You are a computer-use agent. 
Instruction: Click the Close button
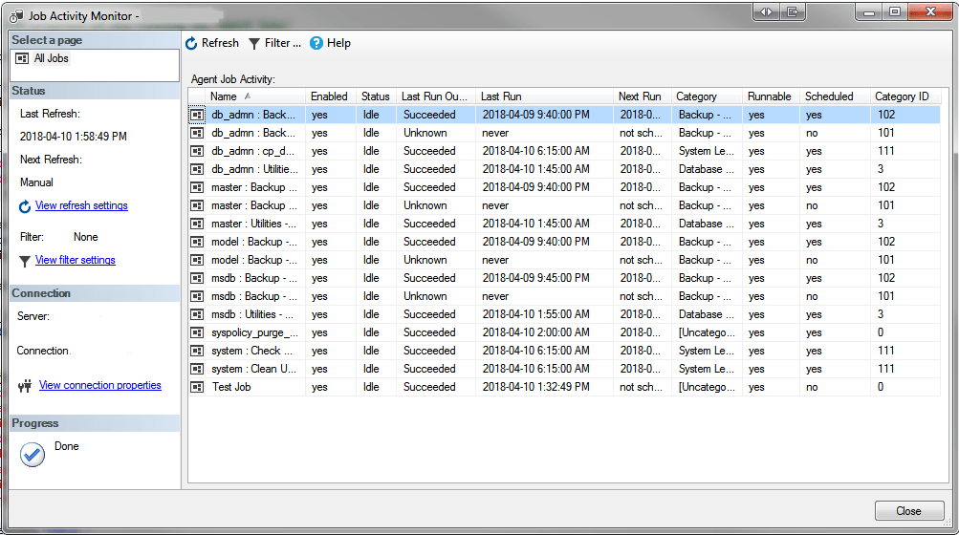pos(909,510)
